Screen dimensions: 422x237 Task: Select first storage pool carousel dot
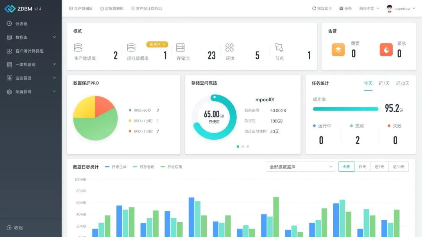click(238, 146)
